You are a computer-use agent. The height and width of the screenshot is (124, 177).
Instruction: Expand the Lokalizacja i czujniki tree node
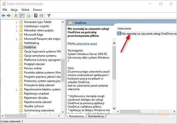pyautogui.click(x=17, y=26)
